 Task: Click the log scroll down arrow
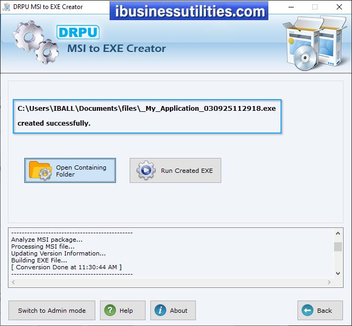pyautogui.click(x=338, y=274)
